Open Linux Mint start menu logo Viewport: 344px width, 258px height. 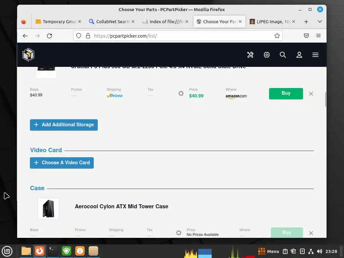(x=7, y=251)
